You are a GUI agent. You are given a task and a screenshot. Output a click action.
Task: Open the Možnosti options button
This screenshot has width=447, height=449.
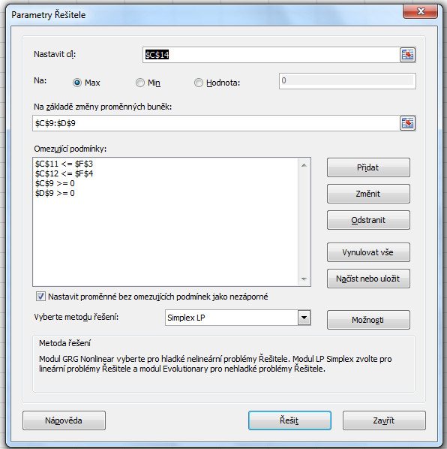click(x=368, y=320)
